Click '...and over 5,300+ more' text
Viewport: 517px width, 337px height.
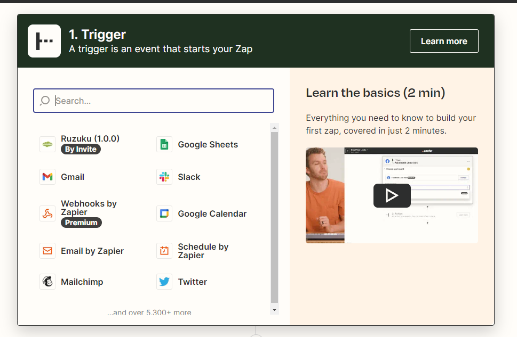149,312
